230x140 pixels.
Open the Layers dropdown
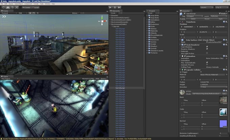(x=207, y=7)
